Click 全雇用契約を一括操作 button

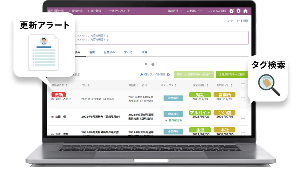(x=232, y=74)
